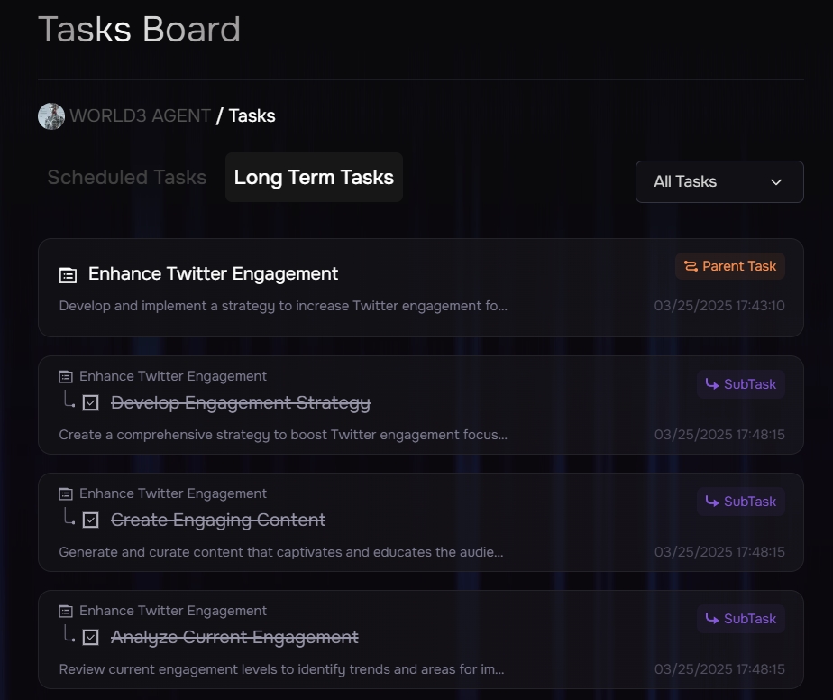Toggle checkbox for Analyze Current Engagement
The width and height of the screenshot is (833, 700).
[x=90, y=638]
